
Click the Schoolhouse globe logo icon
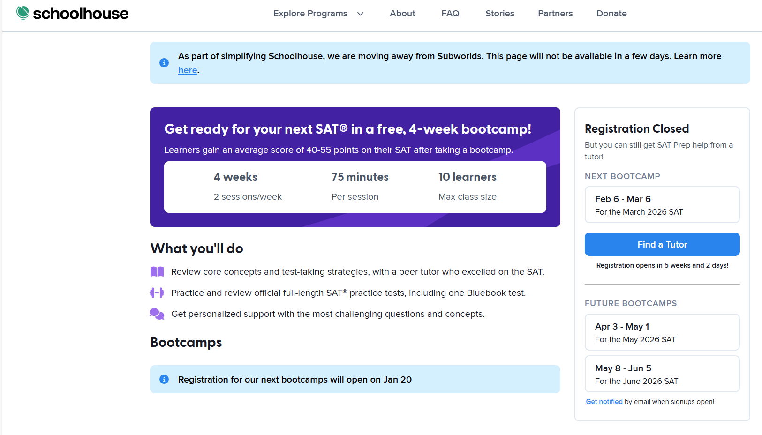23,13
